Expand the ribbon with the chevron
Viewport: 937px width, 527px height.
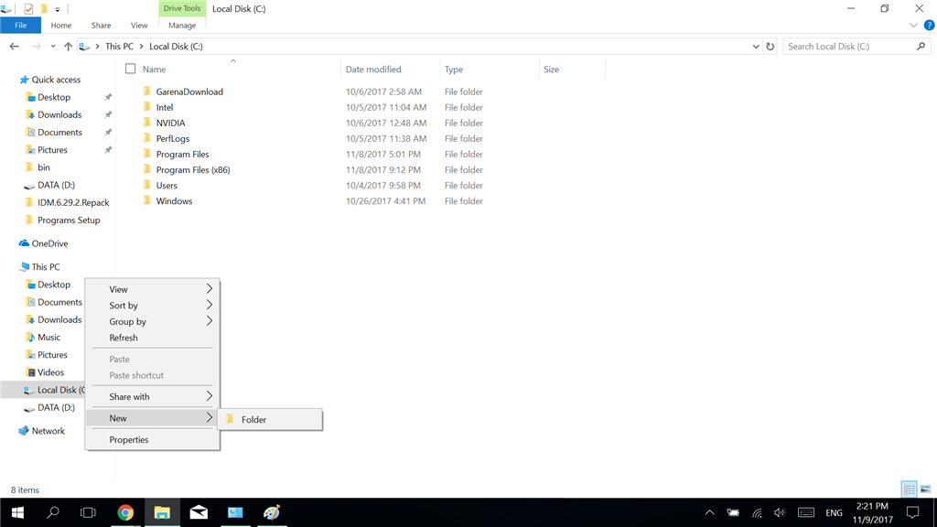coord(913,25)
